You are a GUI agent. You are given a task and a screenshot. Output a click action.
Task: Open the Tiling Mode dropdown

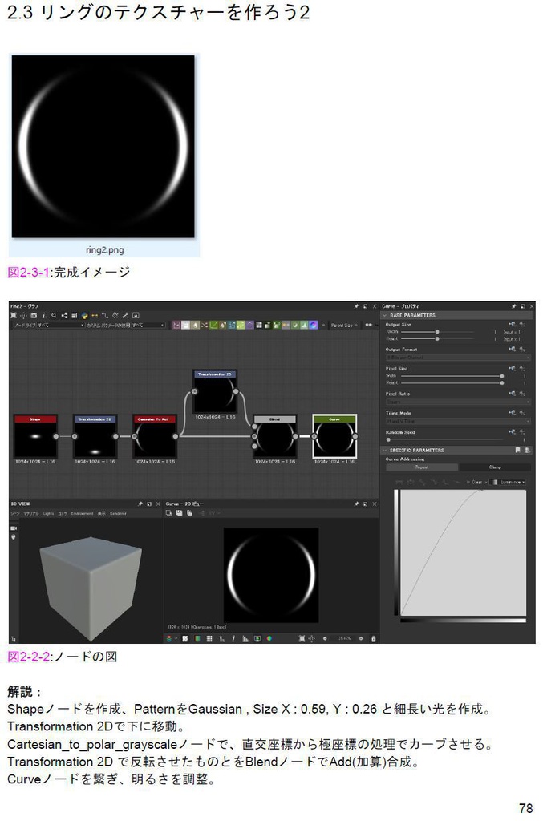coord(458,422)
